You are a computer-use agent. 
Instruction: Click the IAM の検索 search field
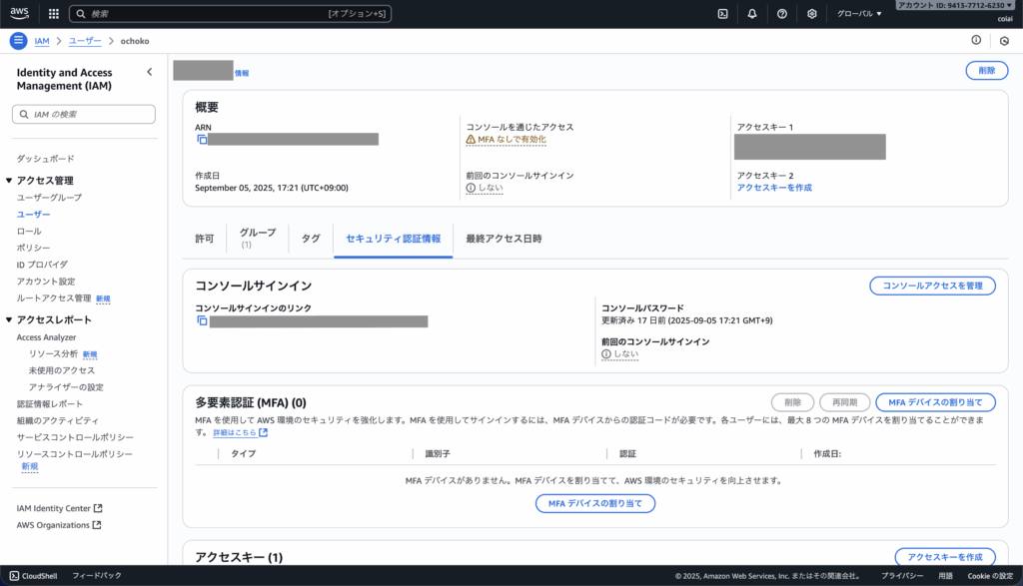[x=84, y=115]
